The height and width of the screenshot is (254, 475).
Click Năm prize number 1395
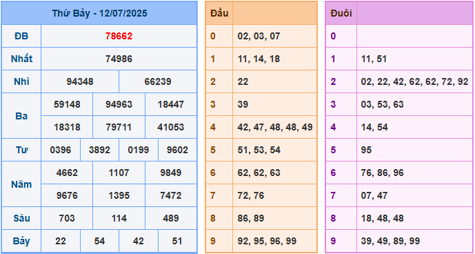pyautogui.click(x=119, y=195)
